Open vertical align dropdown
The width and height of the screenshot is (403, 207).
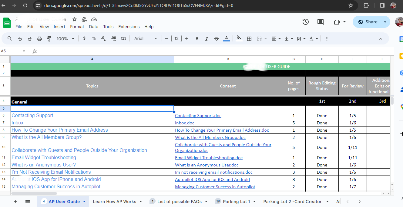[289, 39]
